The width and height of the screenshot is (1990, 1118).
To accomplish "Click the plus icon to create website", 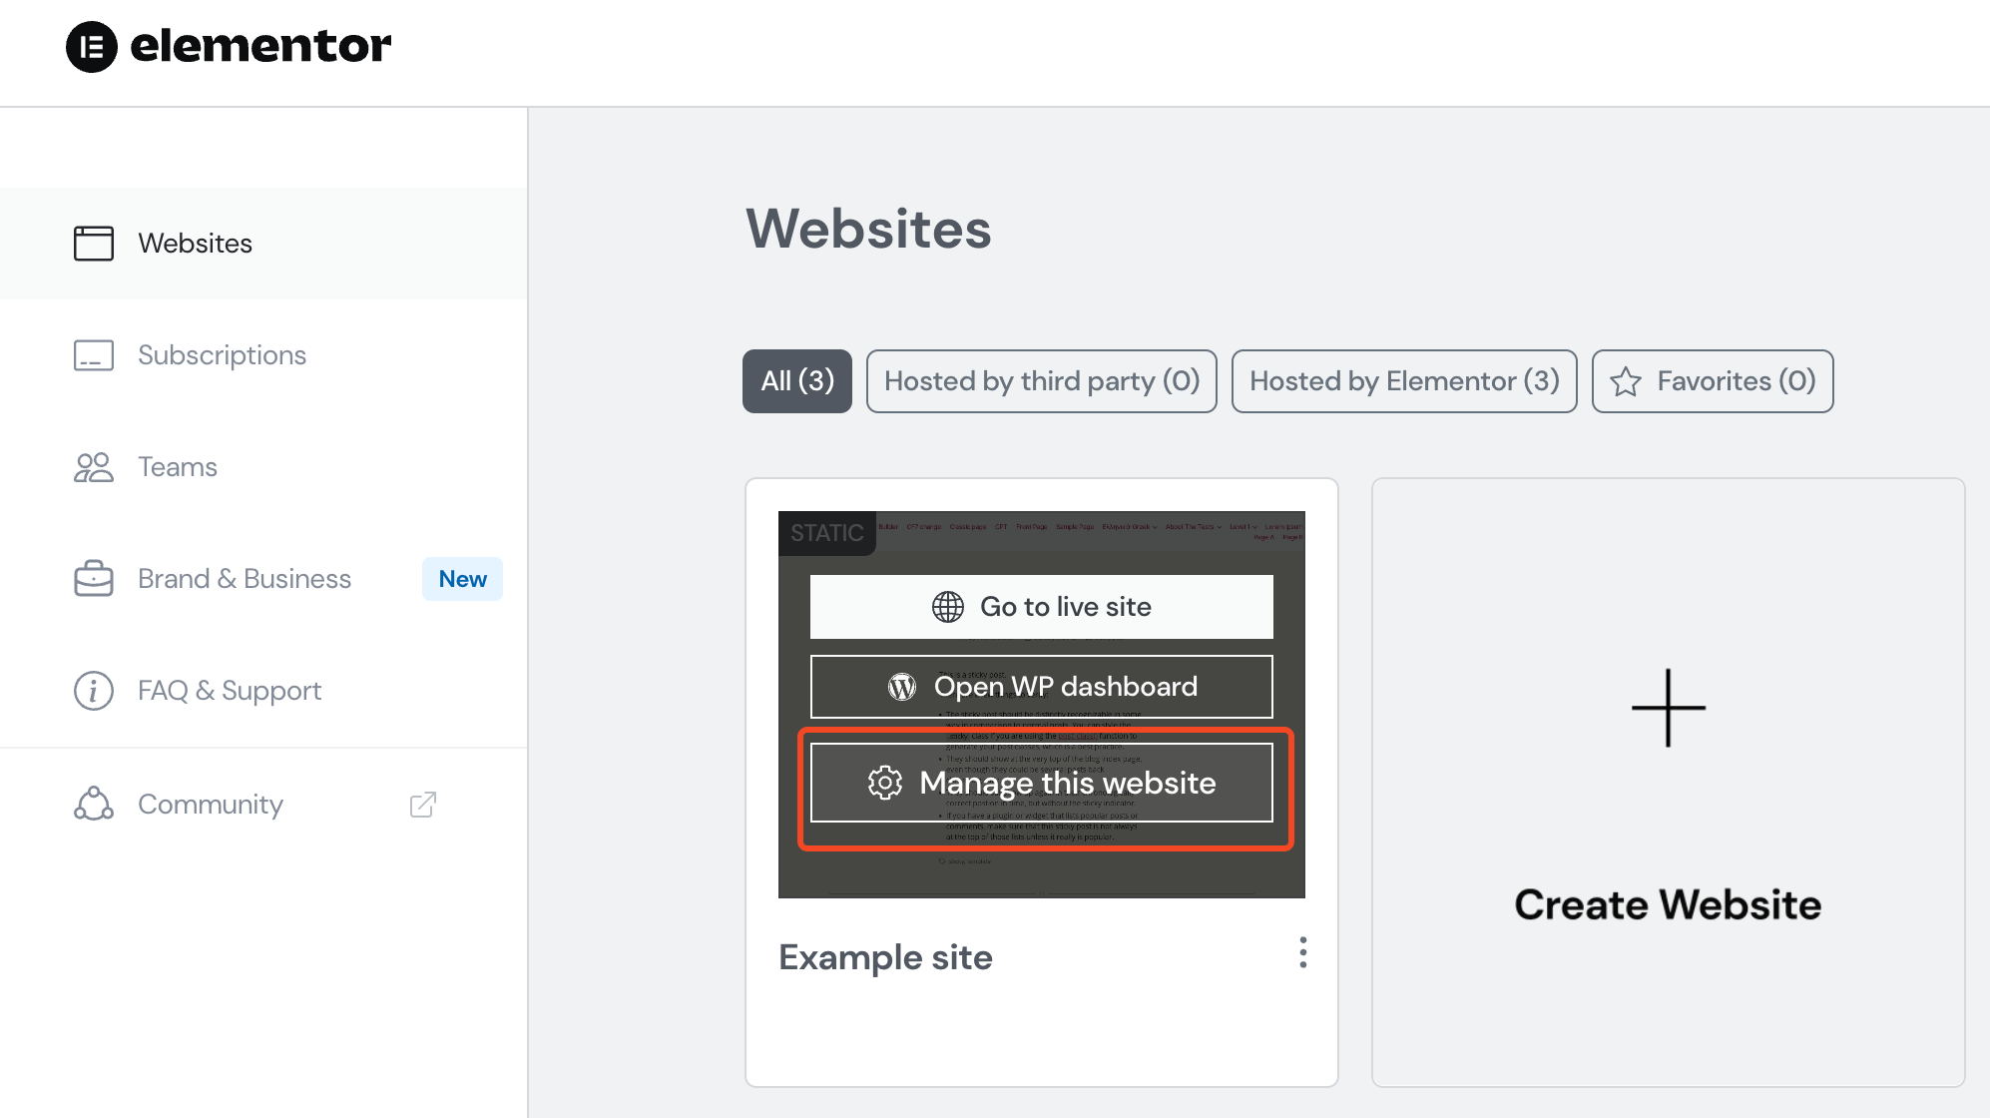I will tap(1669, 708).
